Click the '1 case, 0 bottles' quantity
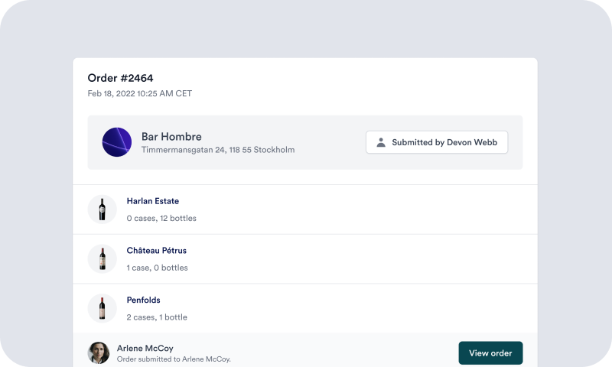Image resolution: width=612 pixels, height=367 pixels. coord(157,268)
